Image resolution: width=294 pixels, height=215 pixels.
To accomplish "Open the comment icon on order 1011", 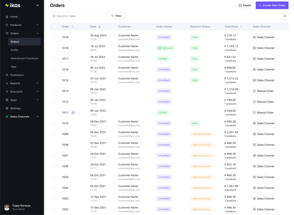I will tap(73, 112).
